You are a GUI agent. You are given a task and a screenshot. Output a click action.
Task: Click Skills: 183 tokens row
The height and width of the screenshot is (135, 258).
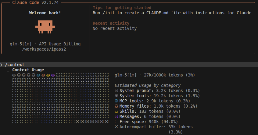pos(147,111)
